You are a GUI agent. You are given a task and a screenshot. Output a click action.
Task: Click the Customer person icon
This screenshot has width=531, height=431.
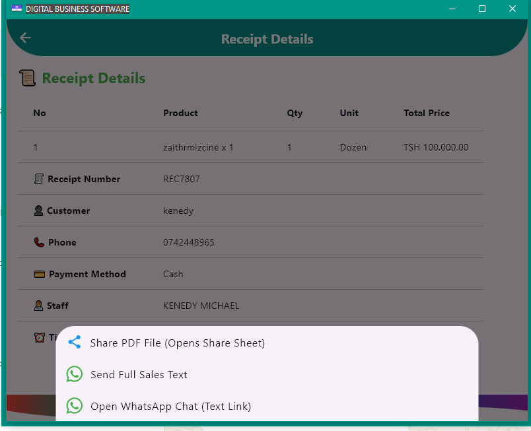click(39, 211)
